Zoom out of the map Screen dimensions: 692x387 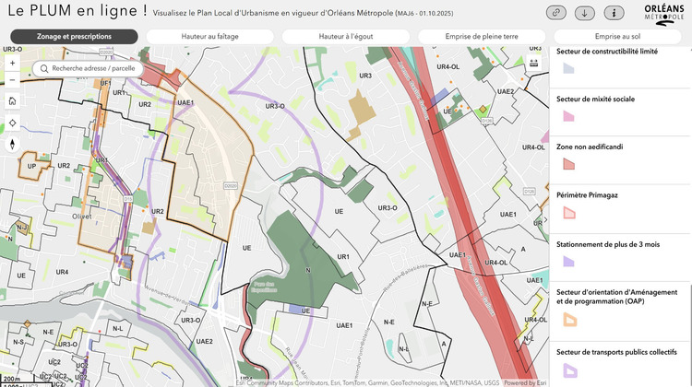tap(12, 80)
